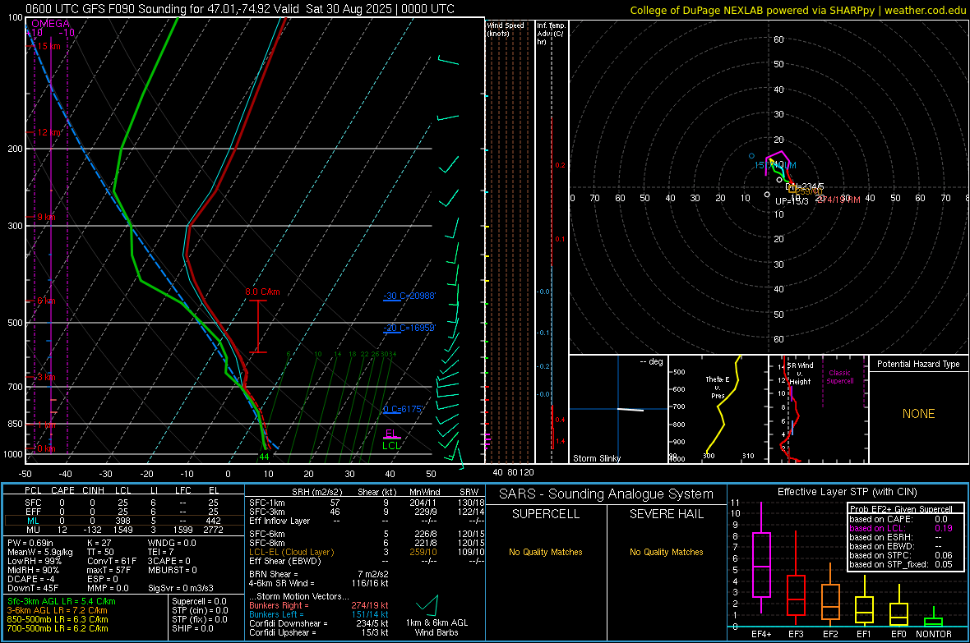The height and width of the screenshot is (643, 970).
Task: Click 'Prob EF2+ Given Supercell' header
Action: click(901, 509)
